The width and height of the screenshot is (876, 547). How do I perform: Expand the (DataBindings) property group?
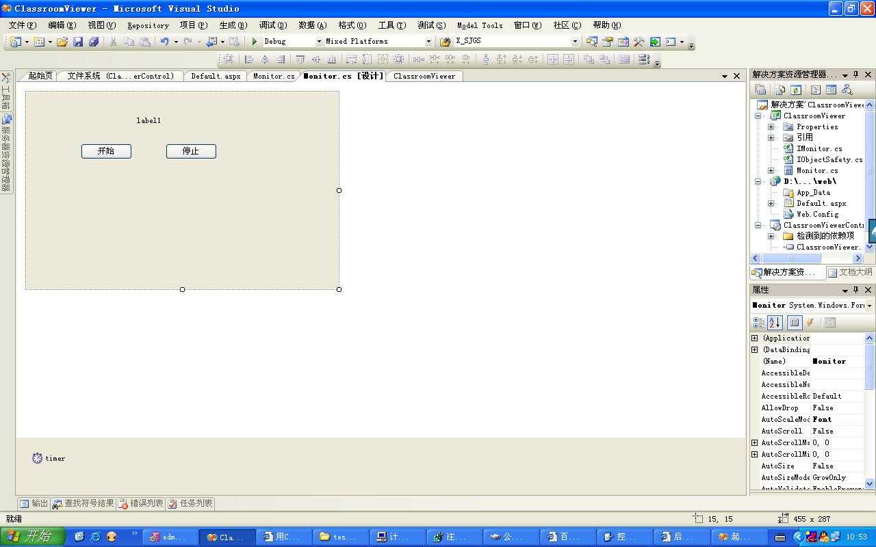(x=755, y=349)
